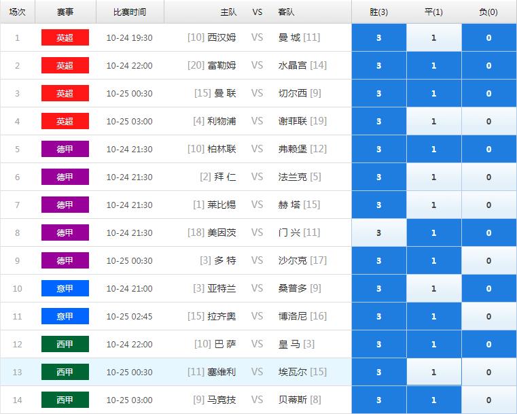Toggle loss (0) for match 8 美因茨
This screenshot has height=414, width=517.
tap(489, 232)
